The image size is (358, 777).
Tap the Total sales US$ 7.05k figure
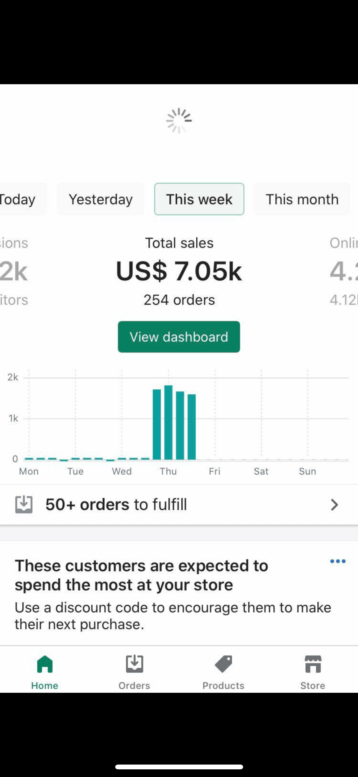point(179,271)
